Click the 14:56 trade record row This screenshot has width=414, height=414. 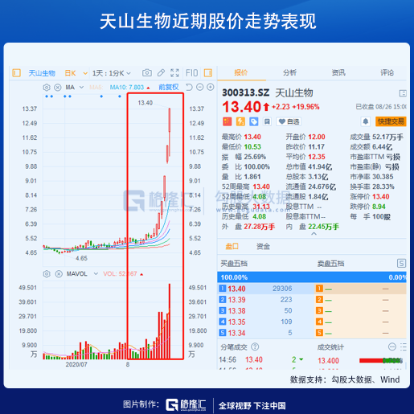[x=261, y=359]
